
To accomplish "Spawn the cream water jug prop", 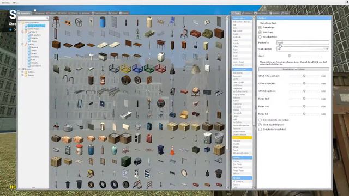I will point(149,22).
